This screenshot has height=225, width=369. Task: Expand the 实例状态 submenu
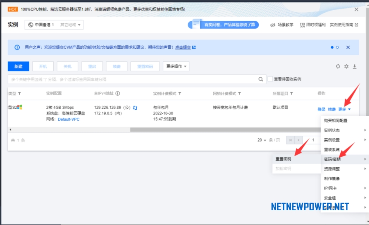coord(345,130)
